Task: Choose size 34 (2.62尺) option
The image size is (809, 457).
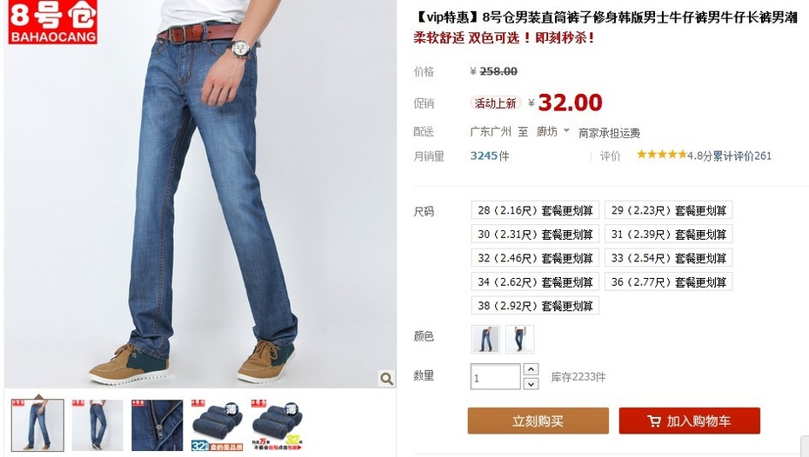Action: point(535,281)
